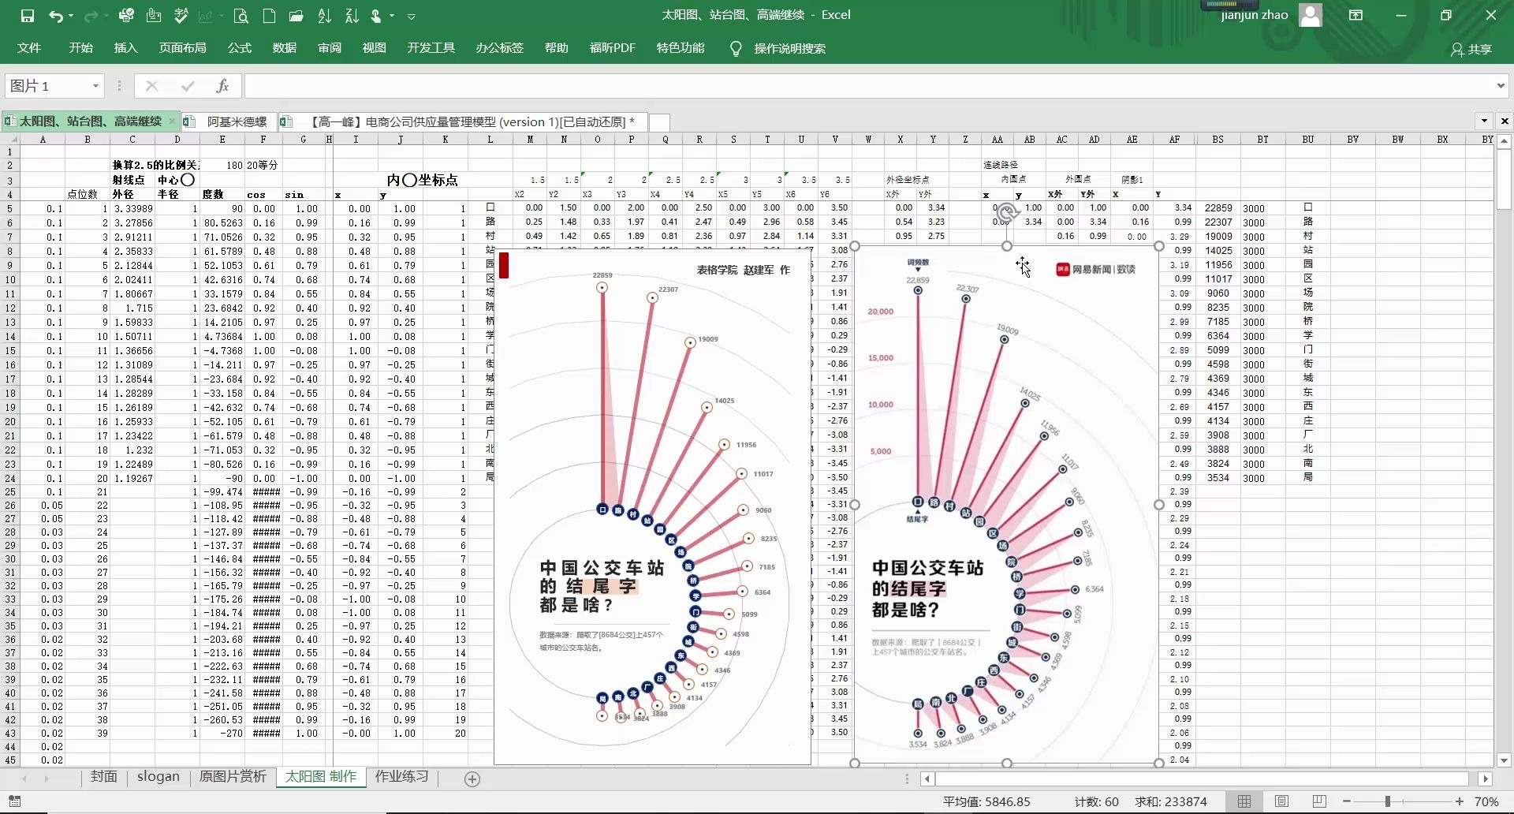1514x814 pixels.
Task: Click the insert function fx button
Action: tap(222, 86)
